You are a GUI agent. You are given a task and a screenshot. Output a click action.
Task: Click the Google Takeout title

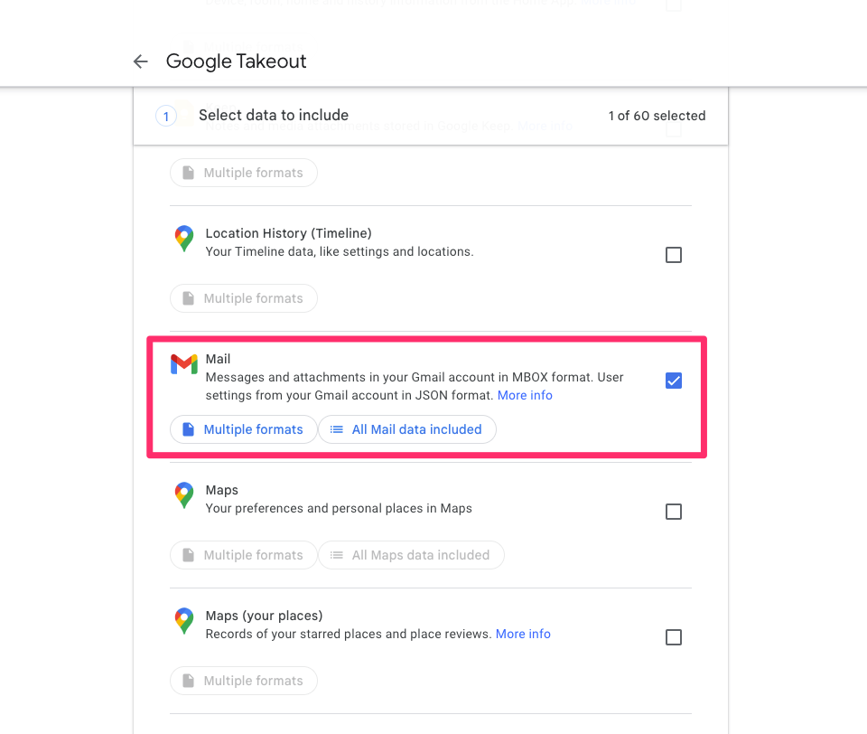pyautogui.click(x=236, y=61)
